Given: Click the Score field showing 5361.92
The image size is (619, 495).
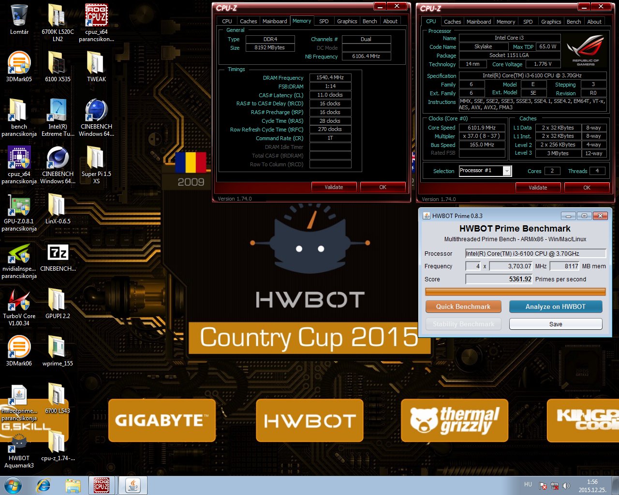Looking at the screenshot, I should tap(499, 279).
